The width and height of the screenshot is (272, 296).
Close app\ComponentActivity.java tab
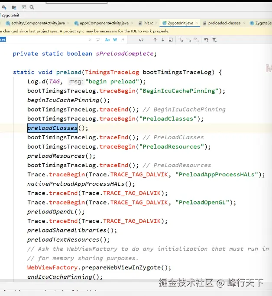tap(132, 23)
